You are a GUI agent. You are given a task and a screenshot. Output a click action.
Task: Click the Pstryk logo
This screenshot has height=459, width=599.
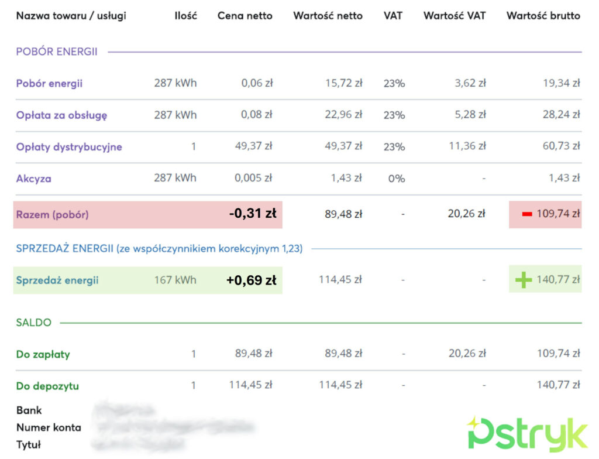[527, 434]
